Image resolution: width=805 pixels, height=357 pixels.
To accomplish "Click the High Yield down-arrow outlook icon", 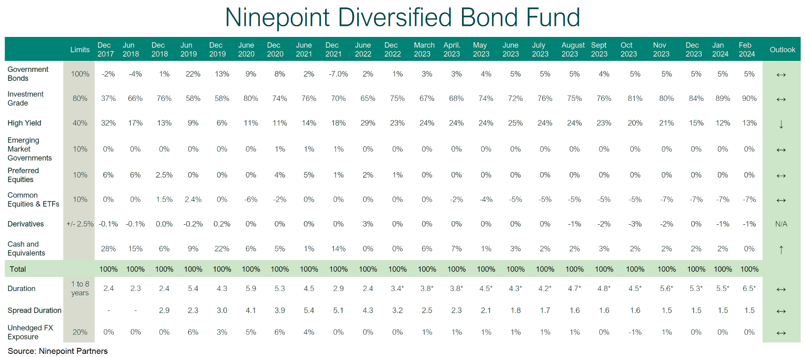I will point(781,124).
